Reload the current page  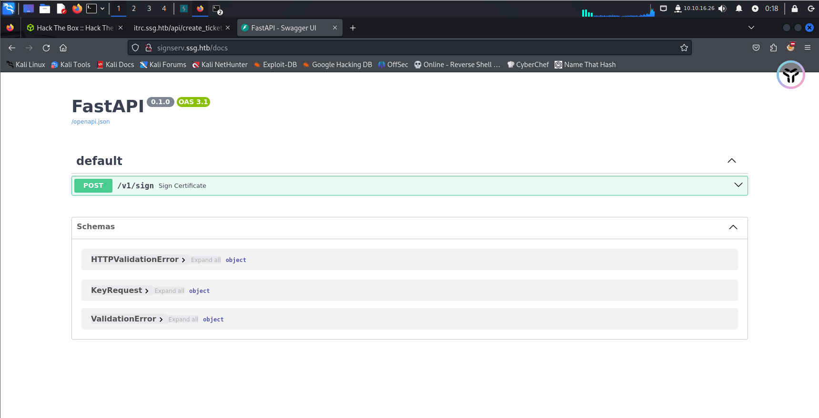[46, 48]
